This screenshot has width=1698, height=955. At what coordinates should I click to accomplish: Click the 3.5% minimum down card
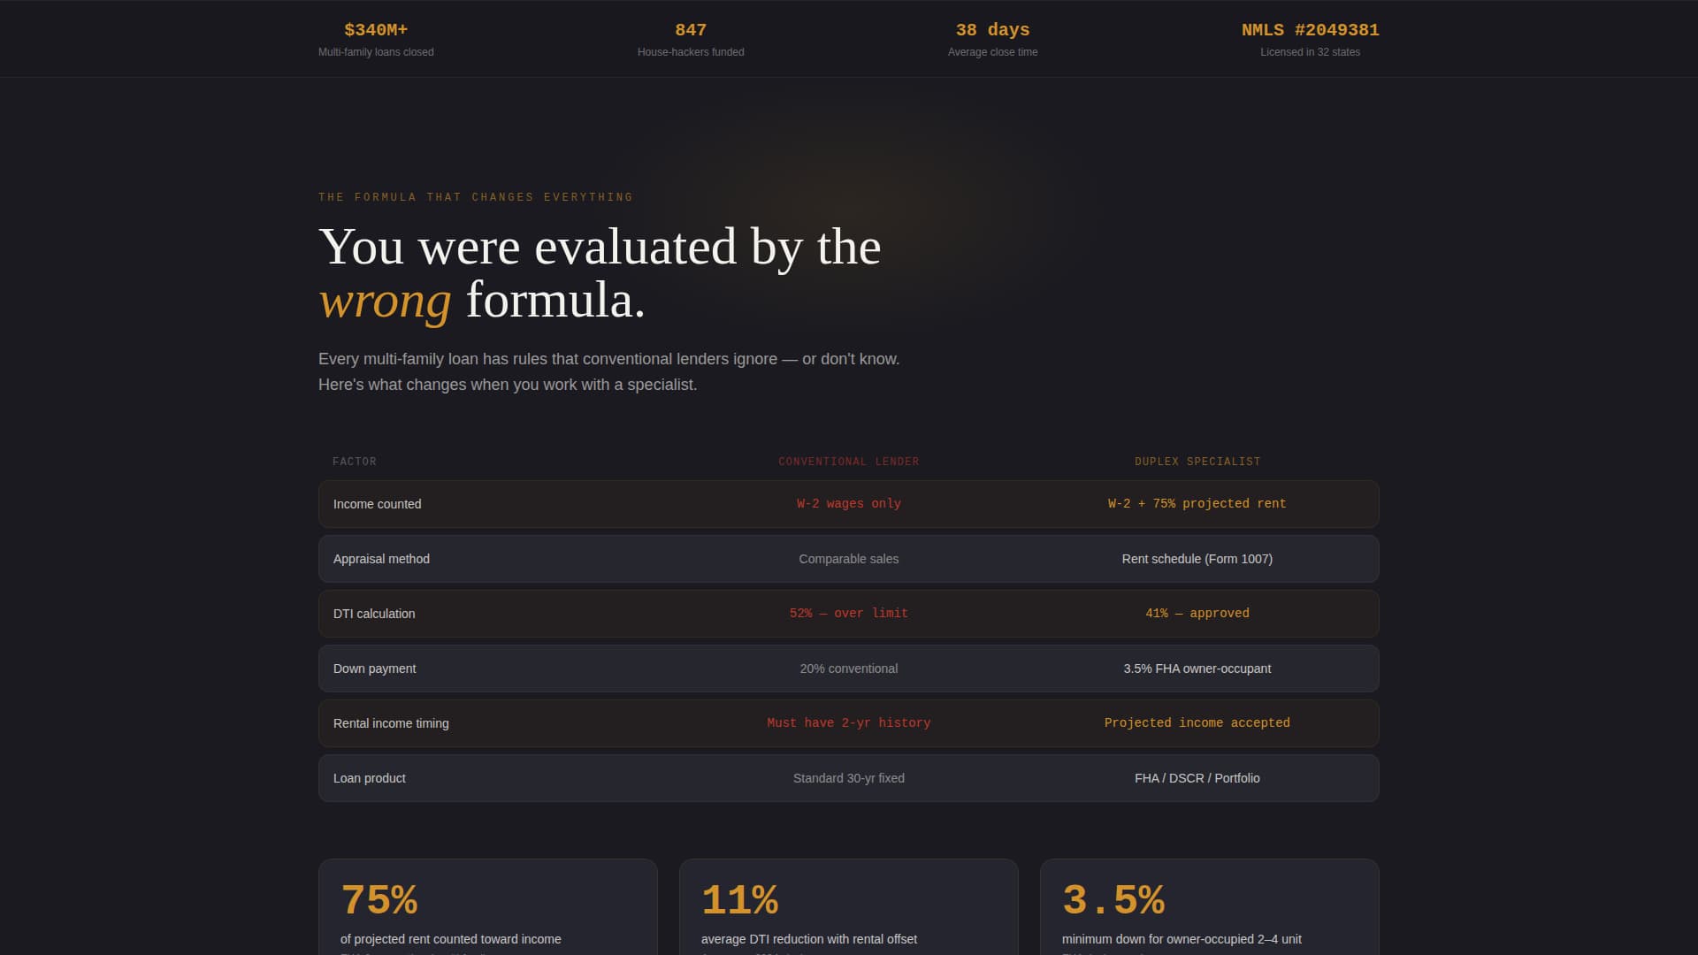tap(1210, 907)
